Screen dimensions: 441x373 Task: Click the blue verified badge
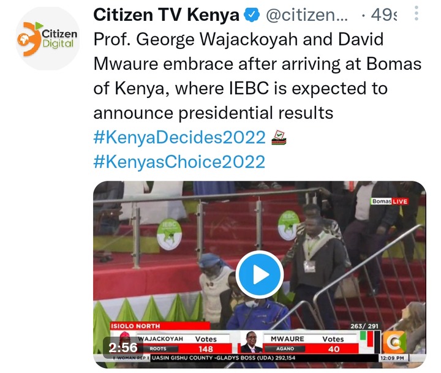(x=251, y=15)
